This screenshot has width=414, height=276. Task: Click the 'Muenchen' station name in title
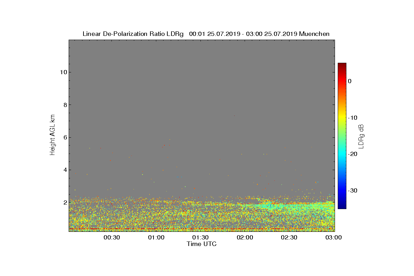pos(314,34)
